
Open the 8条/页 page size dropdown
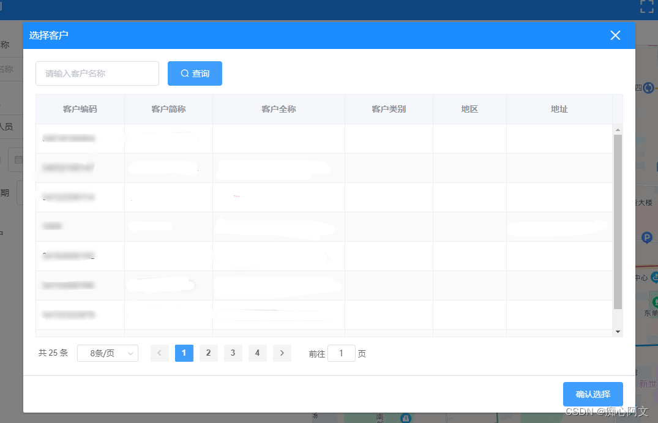pos(108,353)
